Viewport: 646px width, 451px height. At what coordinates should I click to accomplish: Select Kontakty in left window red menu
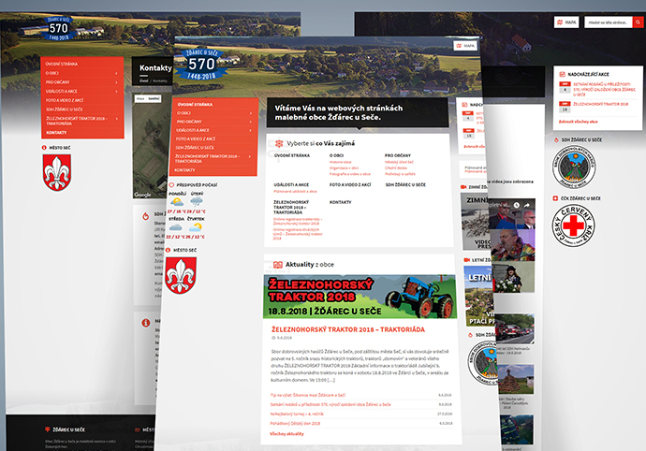pos(56,133)
